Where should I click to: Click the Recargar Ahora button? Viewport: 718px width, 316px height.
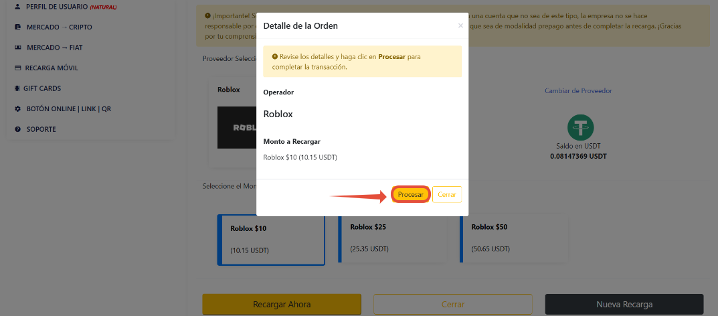pyautogui.click(x=282, y=304)
